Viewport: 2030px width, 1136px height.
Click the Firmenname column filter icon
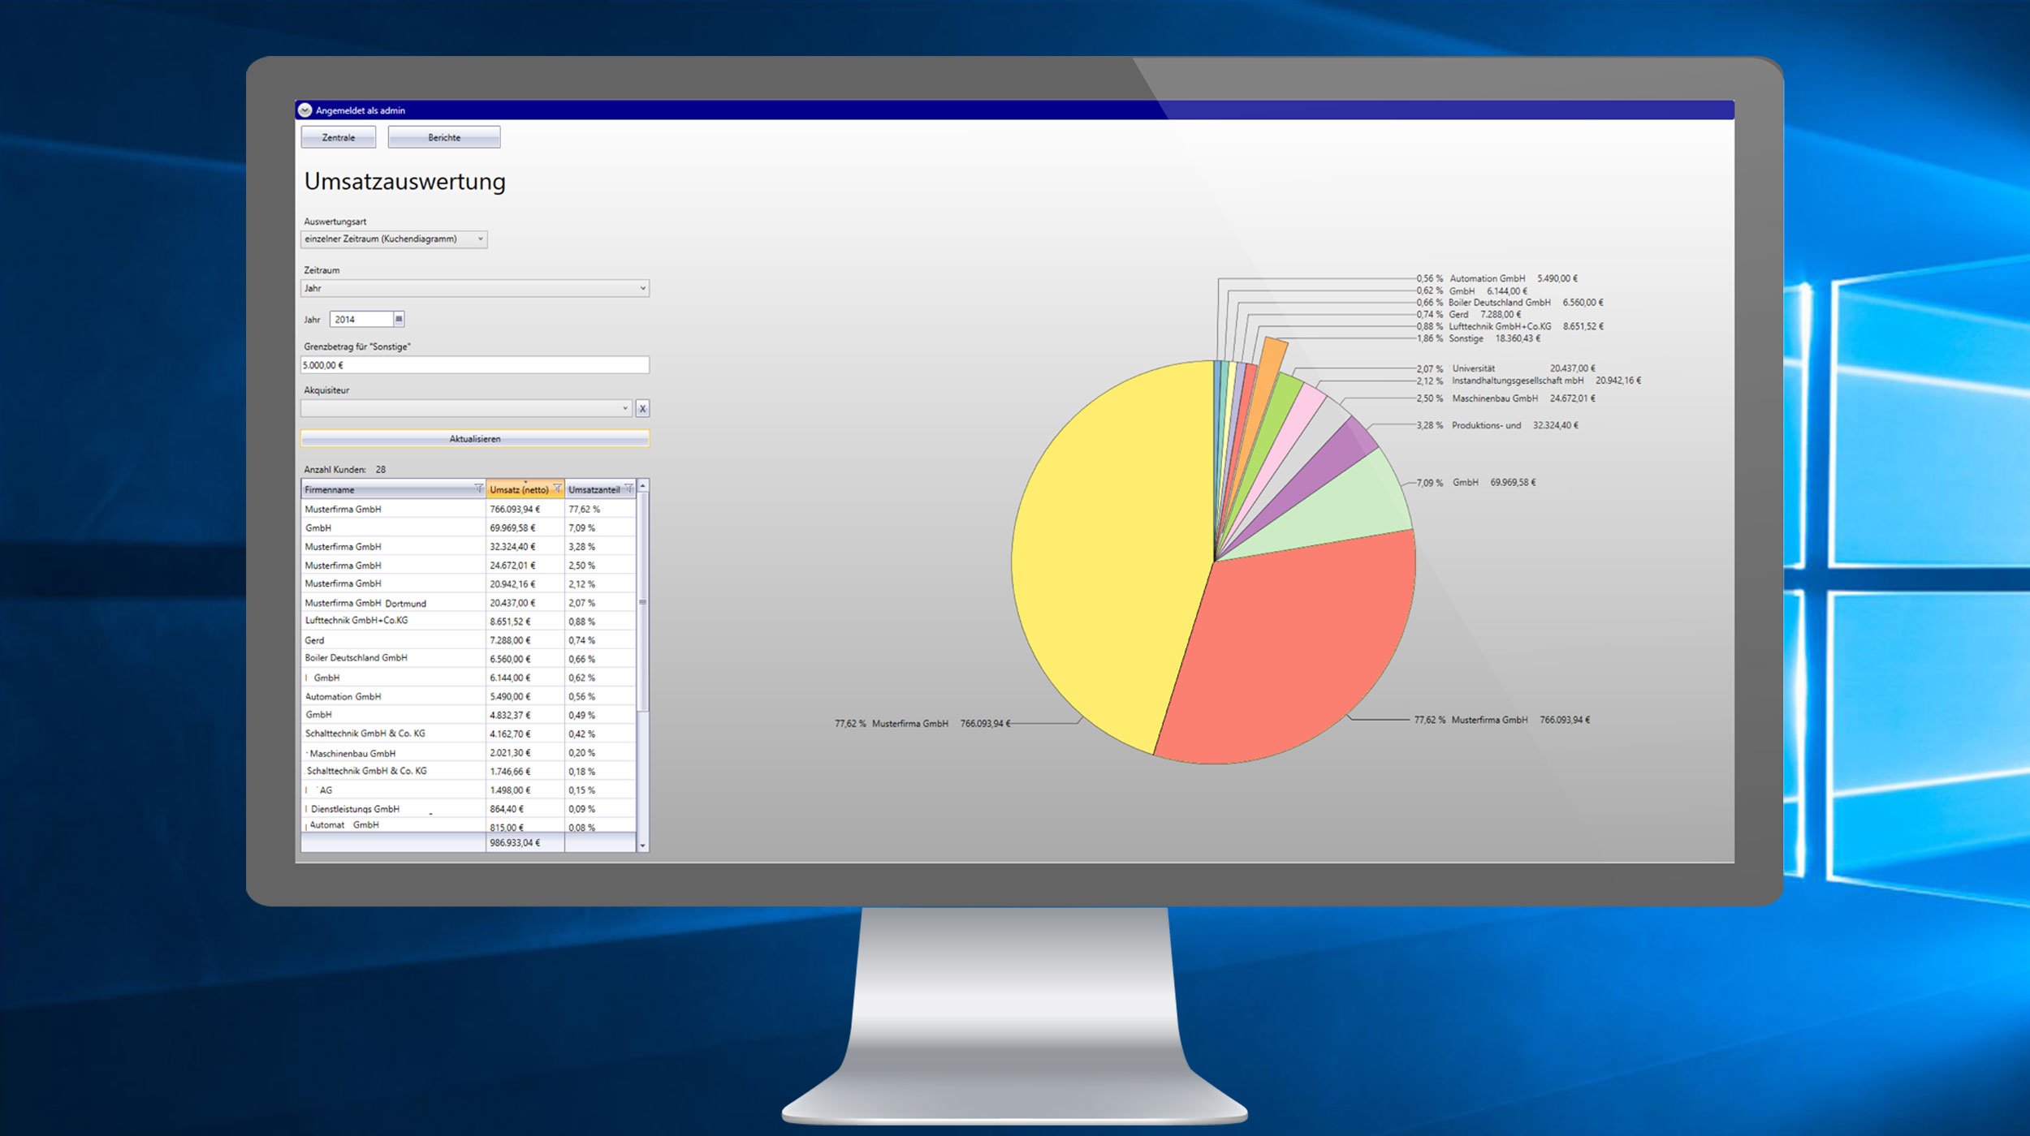point(478,488)
